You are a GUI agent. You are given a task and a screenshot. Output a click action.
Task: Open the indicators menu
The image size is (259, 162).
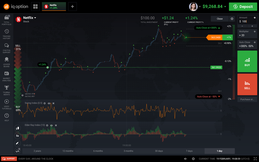[x=18, y=151]
